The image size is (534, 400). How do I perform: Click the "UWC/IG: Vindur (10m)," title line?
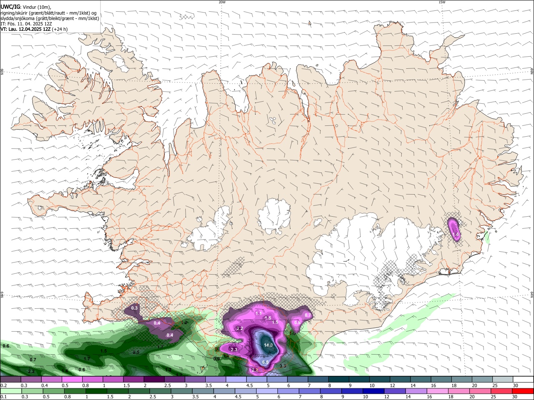(x=26, y=7)
